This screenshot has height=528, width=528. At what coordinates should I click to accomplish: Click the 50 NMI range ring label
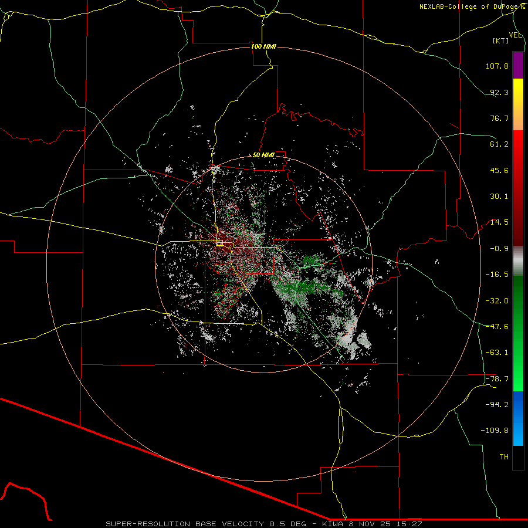click(263, 155)
